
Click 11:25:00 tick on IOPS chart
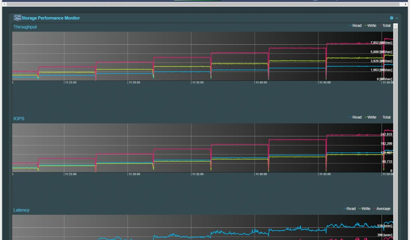point(71,174)
